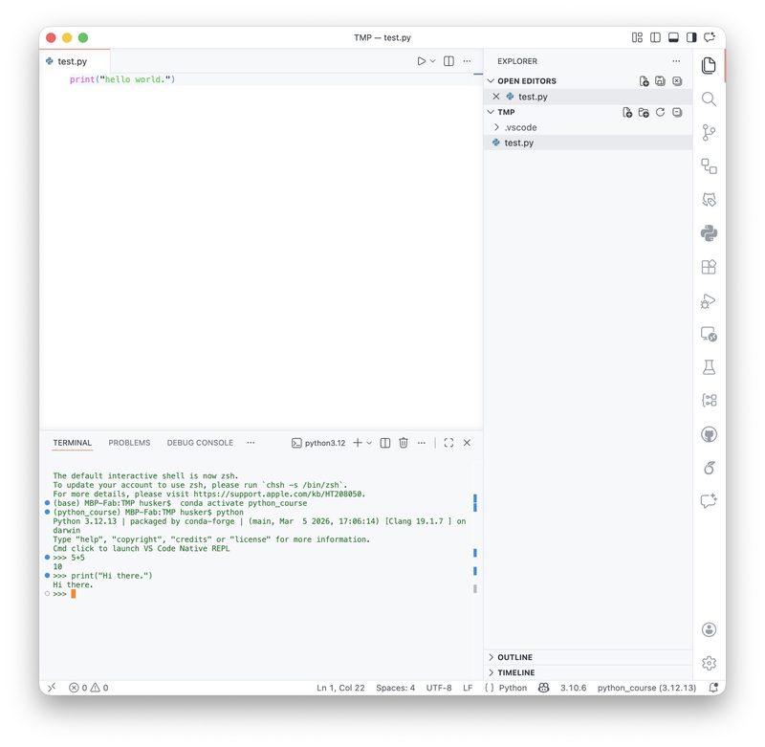This screenshot has height=747, width=765.
Task: Close test.py in Open Editors list
Action: coord(496,97)
